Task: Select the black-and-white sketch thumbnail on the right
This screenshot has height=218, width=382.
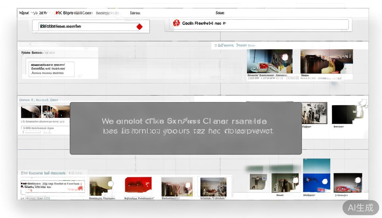Action: tap(314, 113)
